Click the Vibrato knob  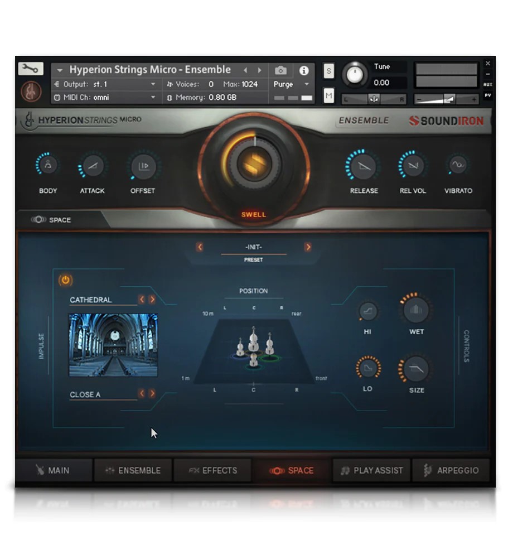click(x=458, y=165)
